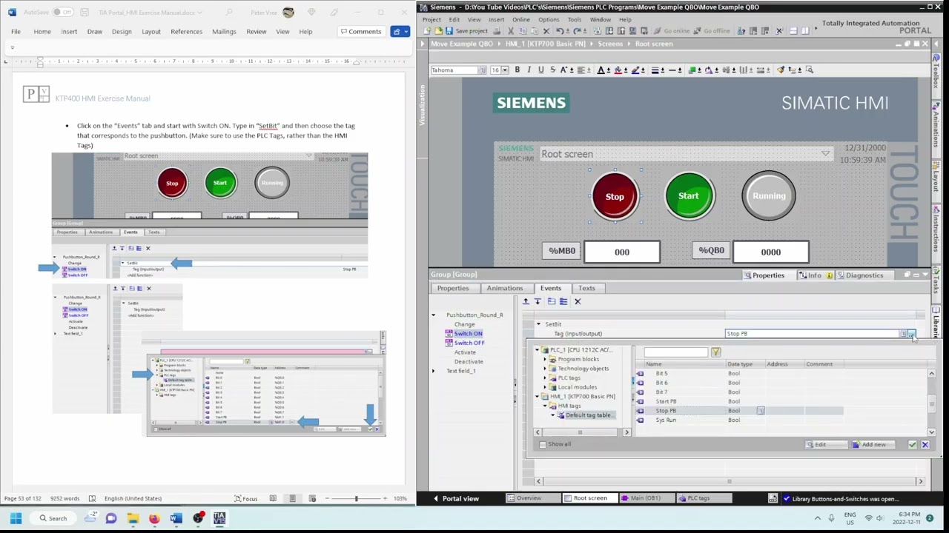This screenshot has height=533, width=949.
Task: Cancel tag picker with blue X
Action: click(925, 444)
